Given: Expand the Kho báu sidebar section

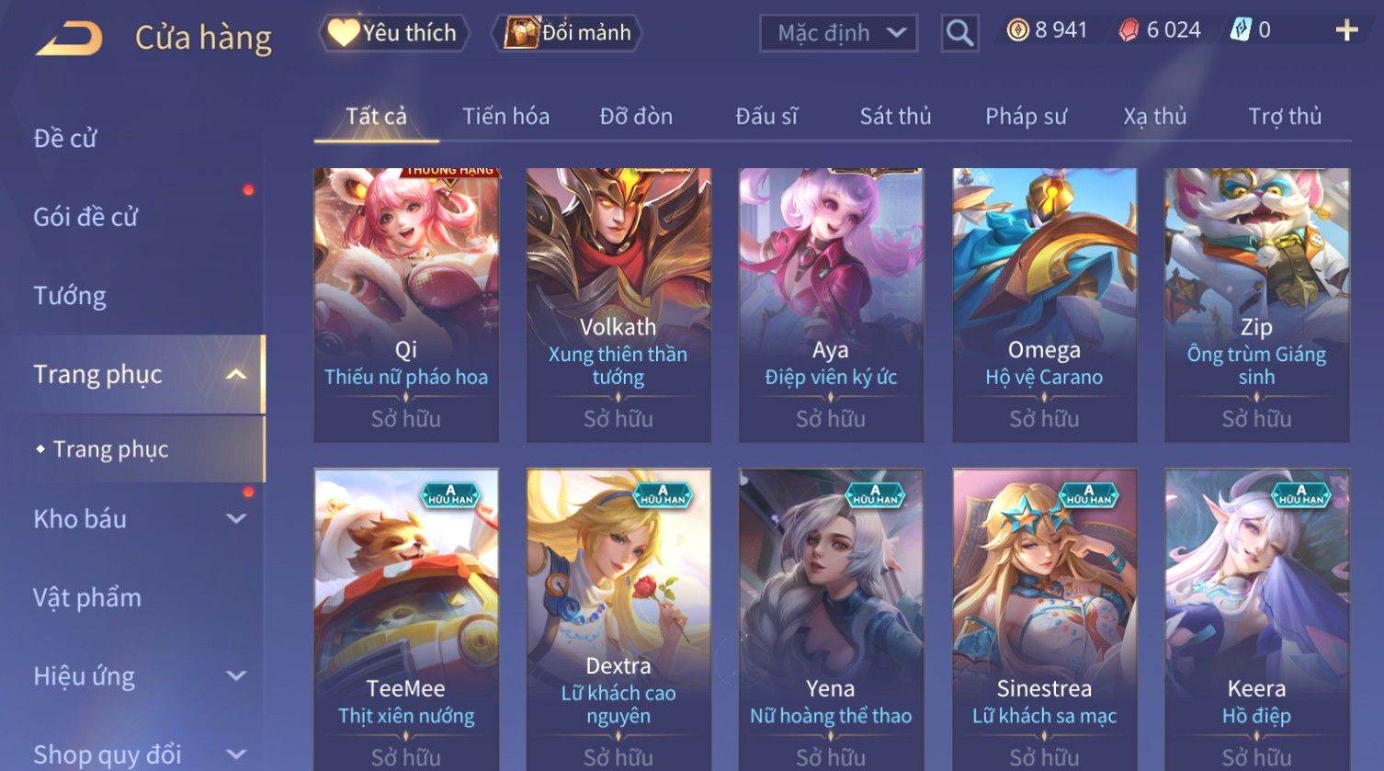Looking at the screenshot, I should coord(236,518).
